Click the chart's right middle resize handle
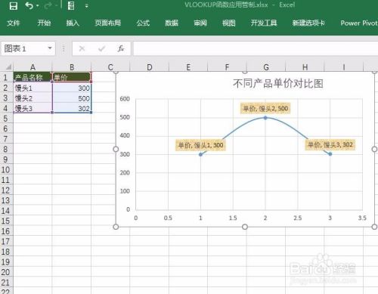This screenshot has width=378, height=294. 374,149
